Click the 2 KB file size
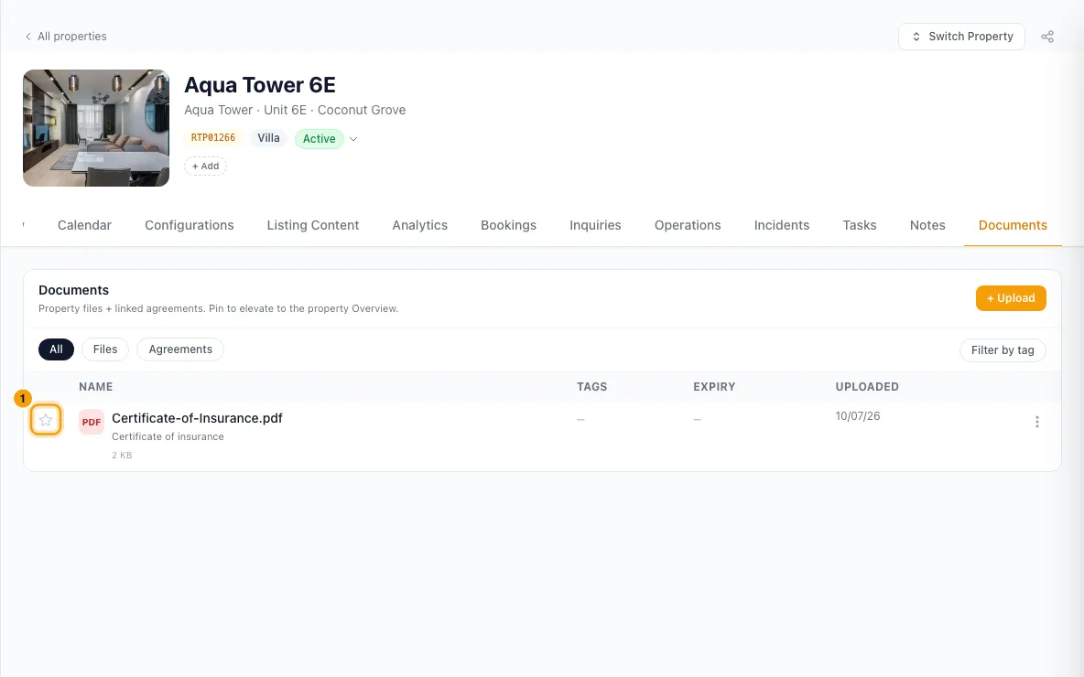The height and width of the screenshot is (677, 1084). pyautogui.click(x=122, y=456)
